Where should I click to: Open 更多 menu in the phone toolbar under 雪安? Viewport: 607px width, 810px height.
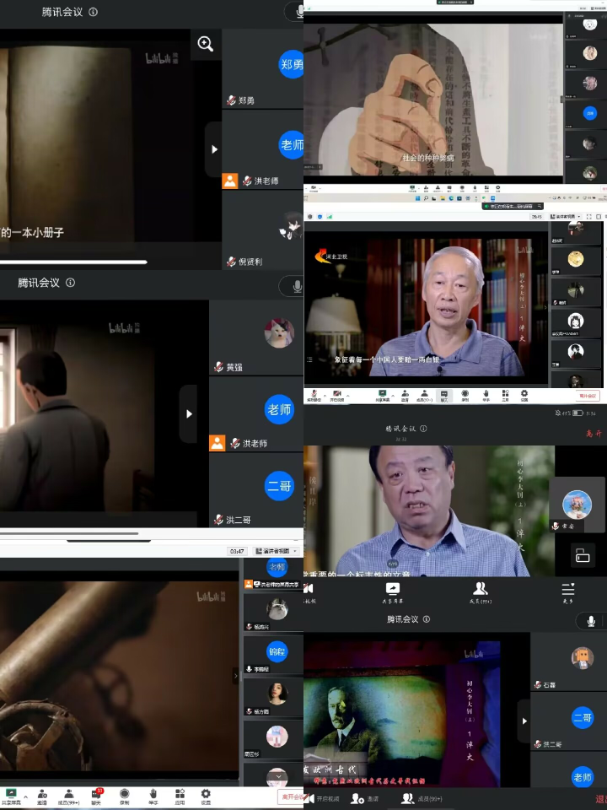click(x=568, y=592)
